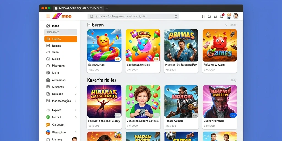
Task: Expand the Mcrrics sidebar chevron
Action: (76, 117)
